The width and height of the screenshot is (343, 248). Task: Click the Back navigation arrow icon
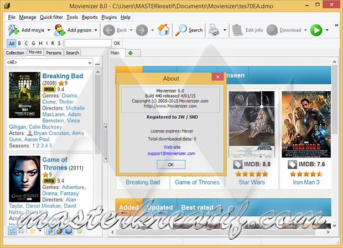pyautogui.click(x=109, y=30)
